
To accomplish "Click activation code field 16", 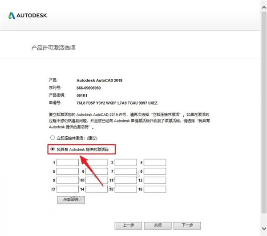I will click(x=155, y=189).
